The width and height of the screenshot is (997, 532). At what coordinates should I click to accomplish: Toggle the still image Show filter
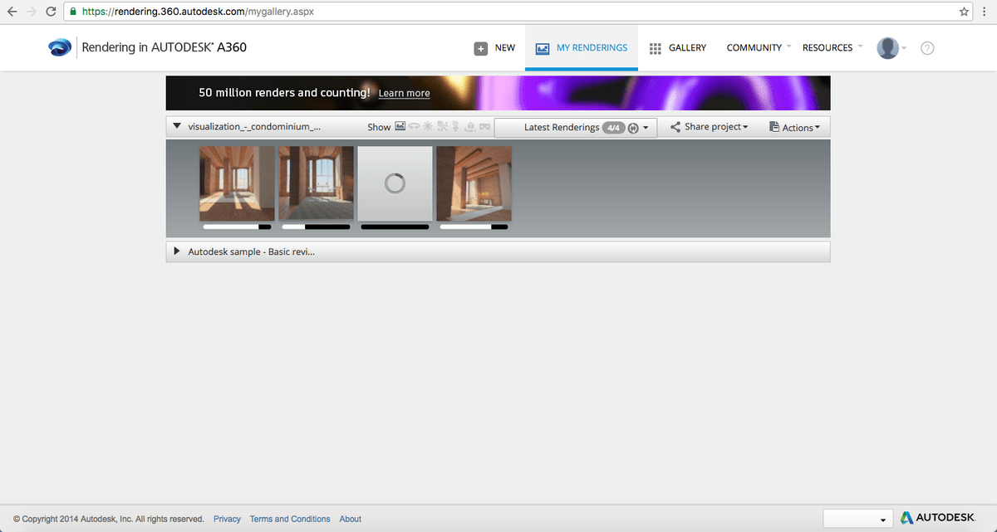400,127
